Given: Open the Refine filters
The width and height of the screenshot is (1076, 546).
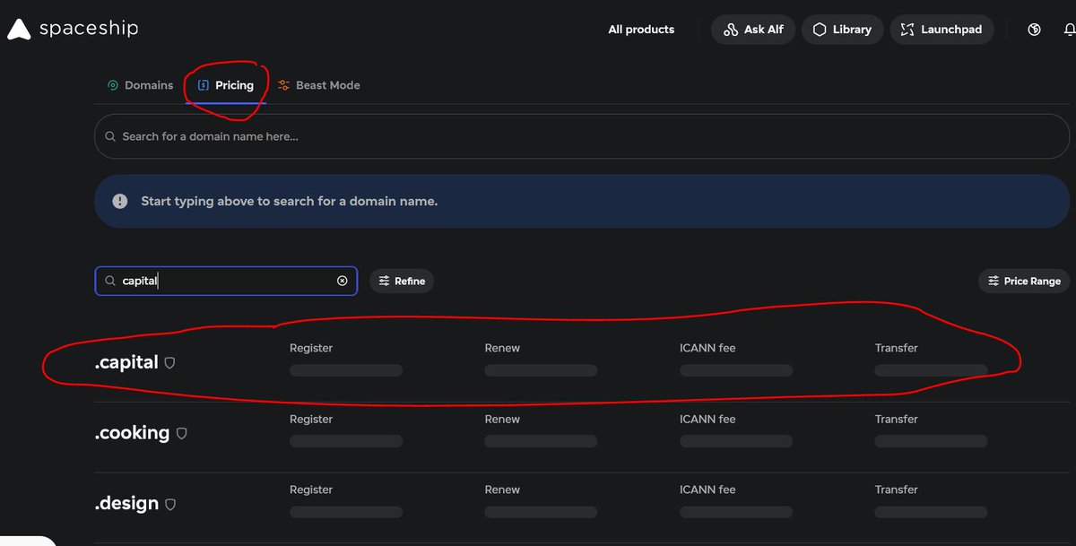Looking at the screenshot, I should (x=402, y=281).
